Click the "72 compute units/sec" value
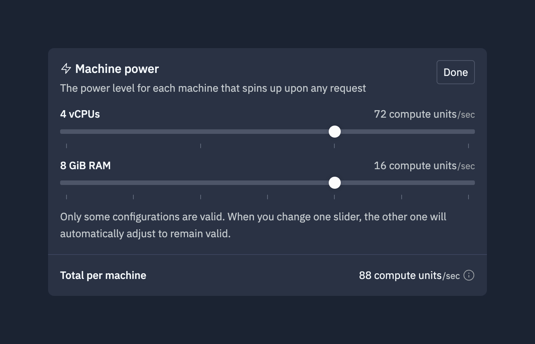The height and width of the screenshot is (344, 535). click(424, 114)
